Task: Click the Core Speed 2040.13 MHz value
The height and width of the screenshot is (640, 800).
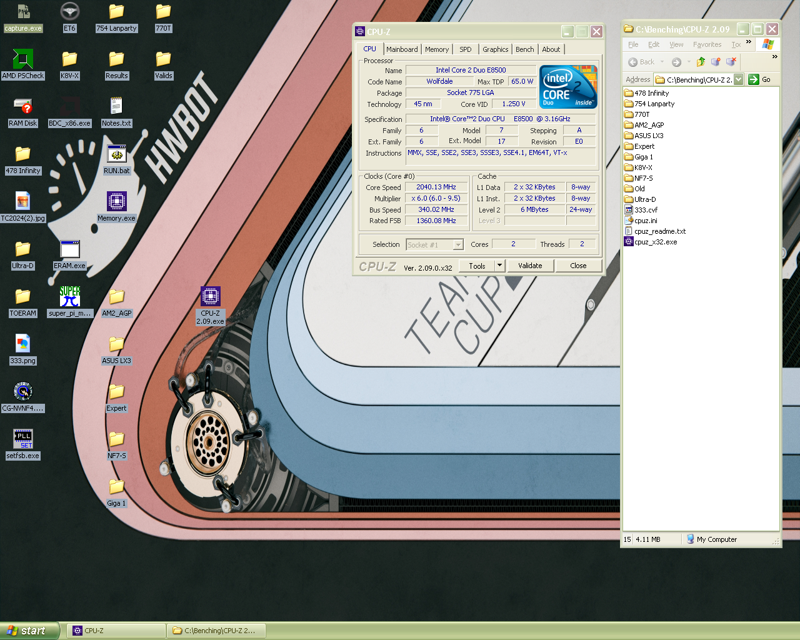Action: click(x=436, y=187)
